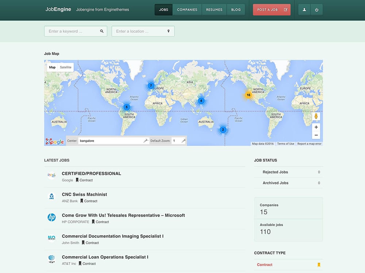Viewport: 365px width, 273px height.
Task: Click the location pin icon
Action: tap(169, 31)
